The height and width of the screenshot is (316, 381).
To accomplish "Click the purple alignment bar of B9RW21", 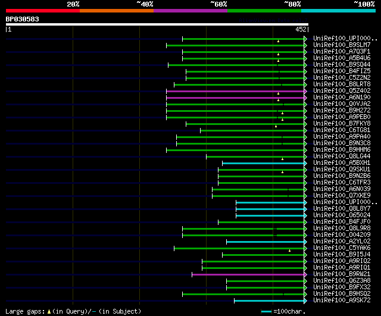I will [248, 275].
